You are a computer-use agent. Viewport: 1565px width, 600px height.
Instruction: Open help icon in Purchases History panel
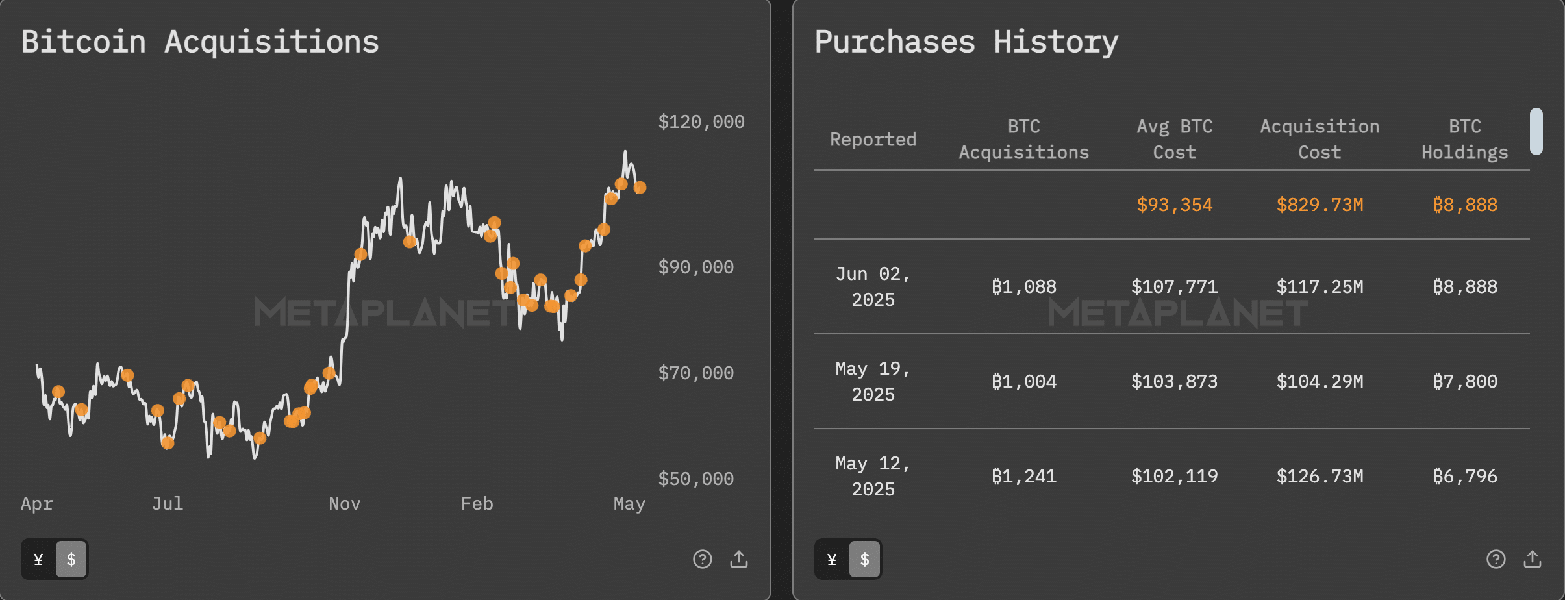1496,559
